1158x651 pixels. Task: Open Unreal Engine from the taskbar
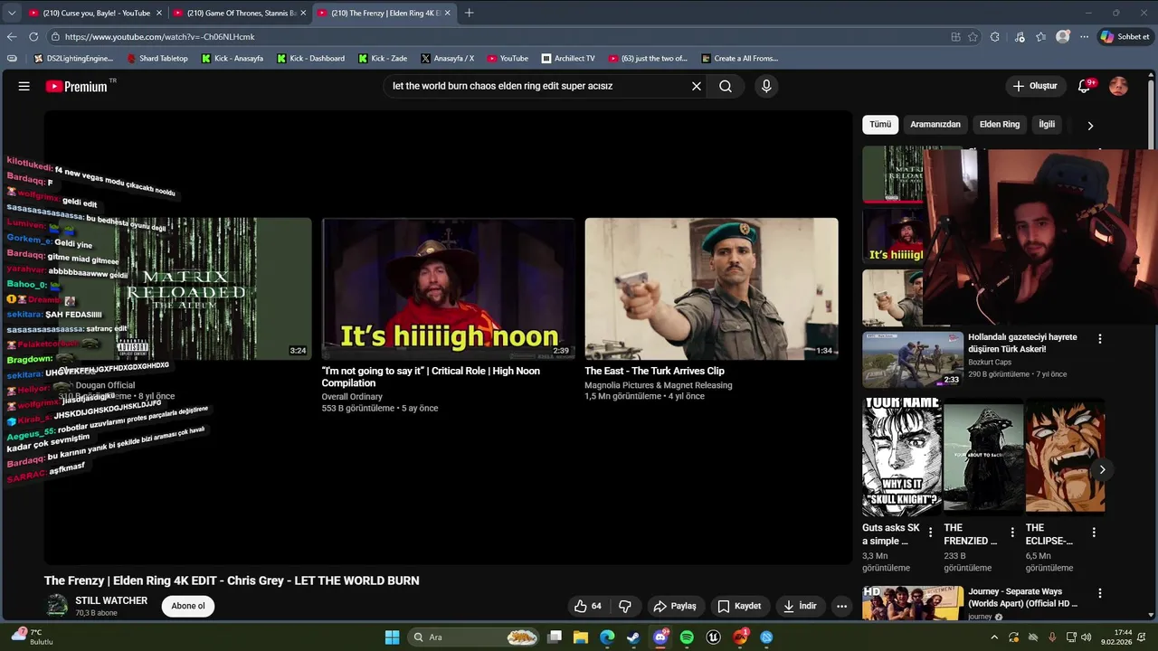714,637
